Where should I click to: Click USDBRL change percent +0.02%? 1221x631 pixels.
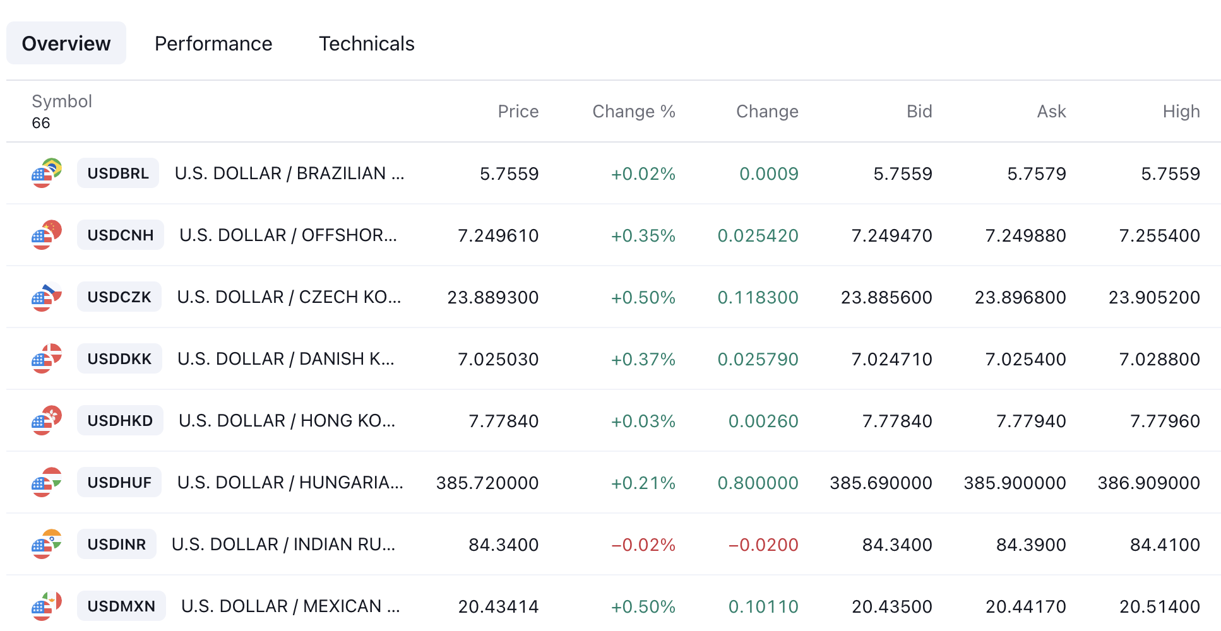[643, 174]
